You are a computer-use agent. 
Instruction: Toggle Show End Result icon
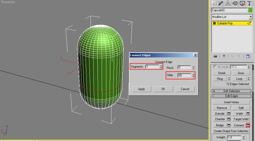click(x=224, y=57)
